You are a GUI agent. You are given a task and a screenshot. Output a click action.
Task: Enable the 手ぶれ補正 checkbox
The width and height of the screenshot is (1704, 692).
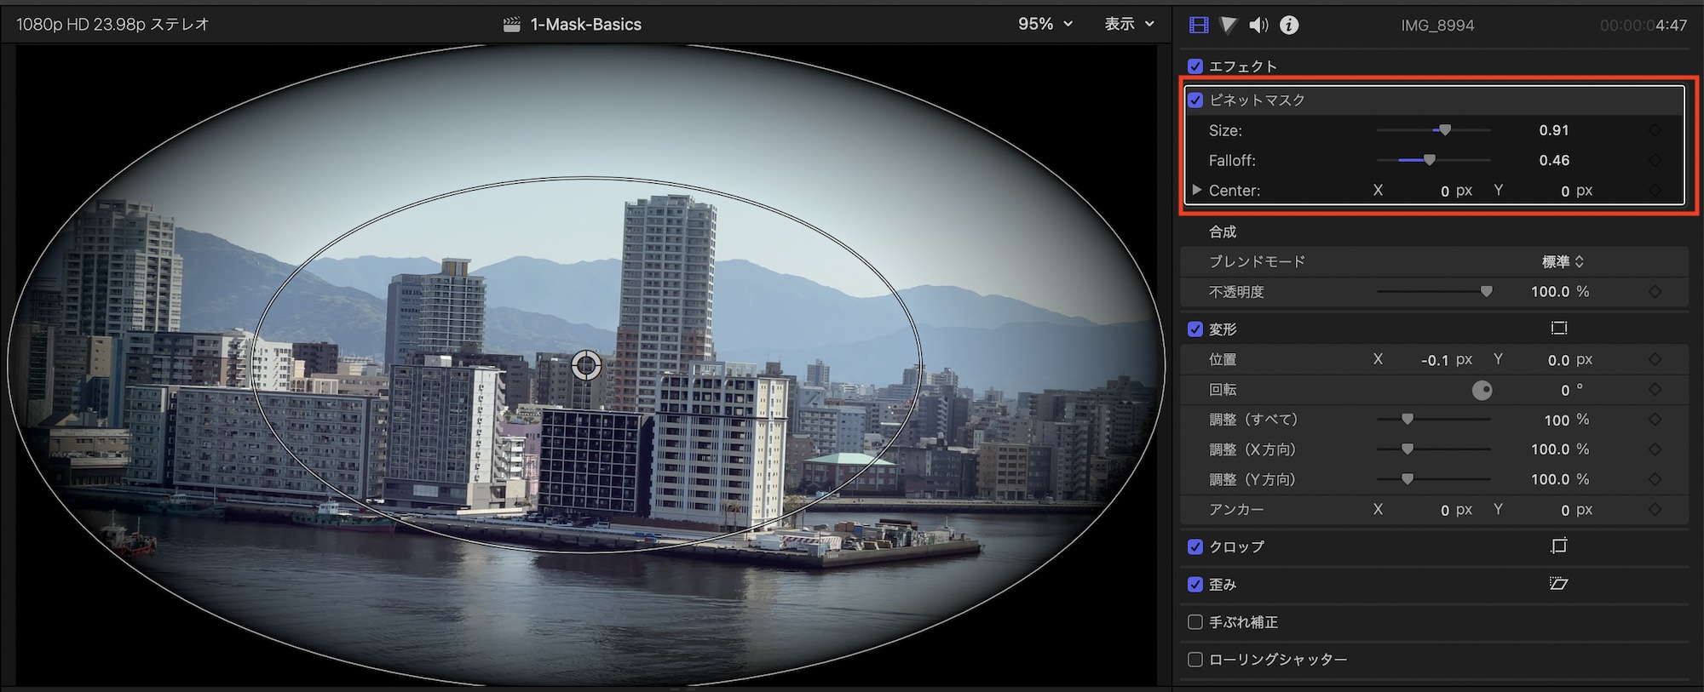pos(1195,622)
